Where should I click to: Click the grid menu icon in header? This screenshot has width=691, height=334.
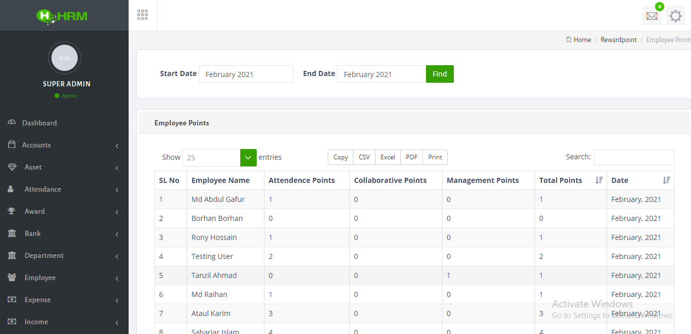tap(143, 15)
